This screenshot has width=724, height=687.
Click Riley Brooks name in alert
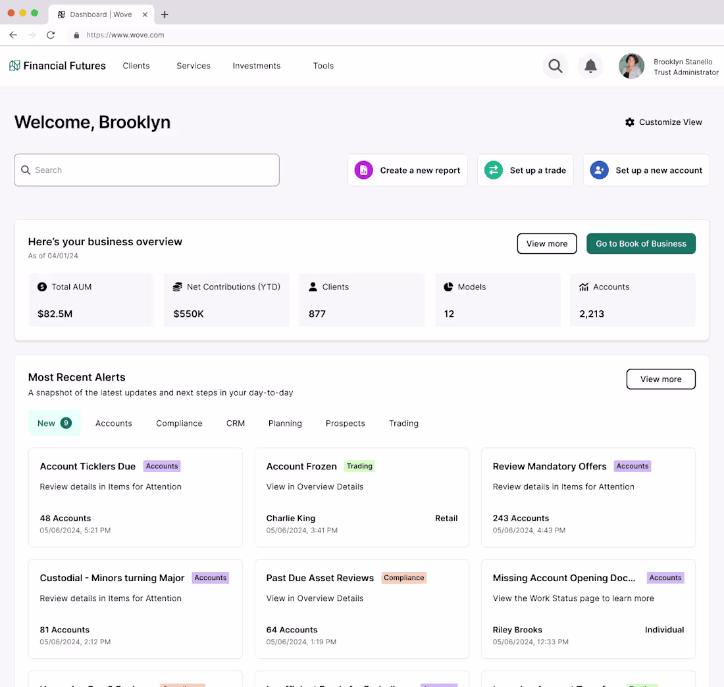(517, 630)
